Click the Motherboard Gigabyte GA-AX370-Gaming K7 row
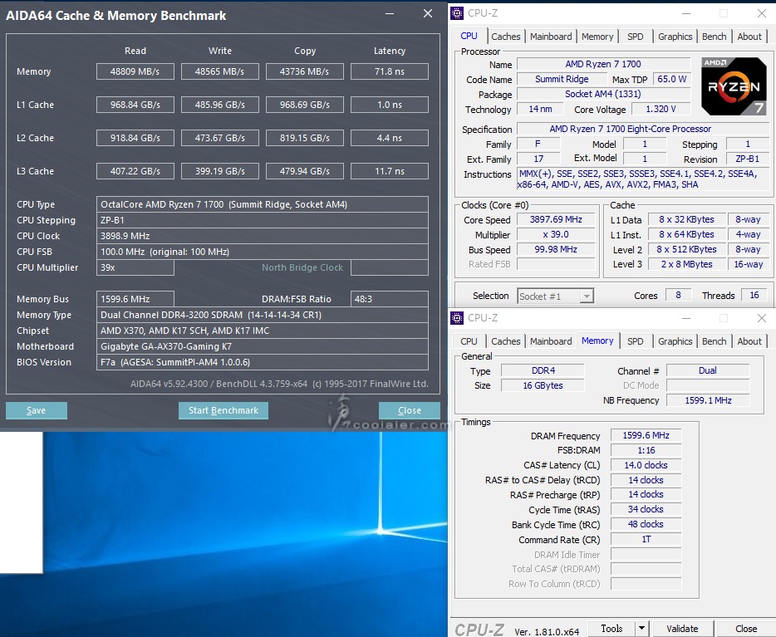The image size is (776, 637). pos(263,346)
